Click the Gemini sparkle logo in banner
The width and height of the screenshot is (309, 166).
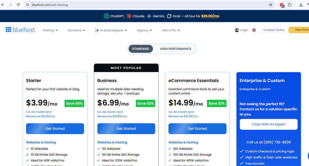(149, 16)
